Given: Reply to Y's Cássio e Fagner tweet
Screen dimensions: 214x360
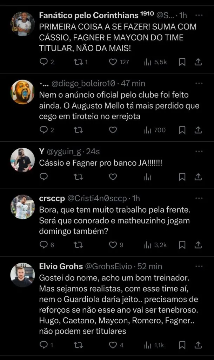Looking at the screenshot, I should pos(44,177).
